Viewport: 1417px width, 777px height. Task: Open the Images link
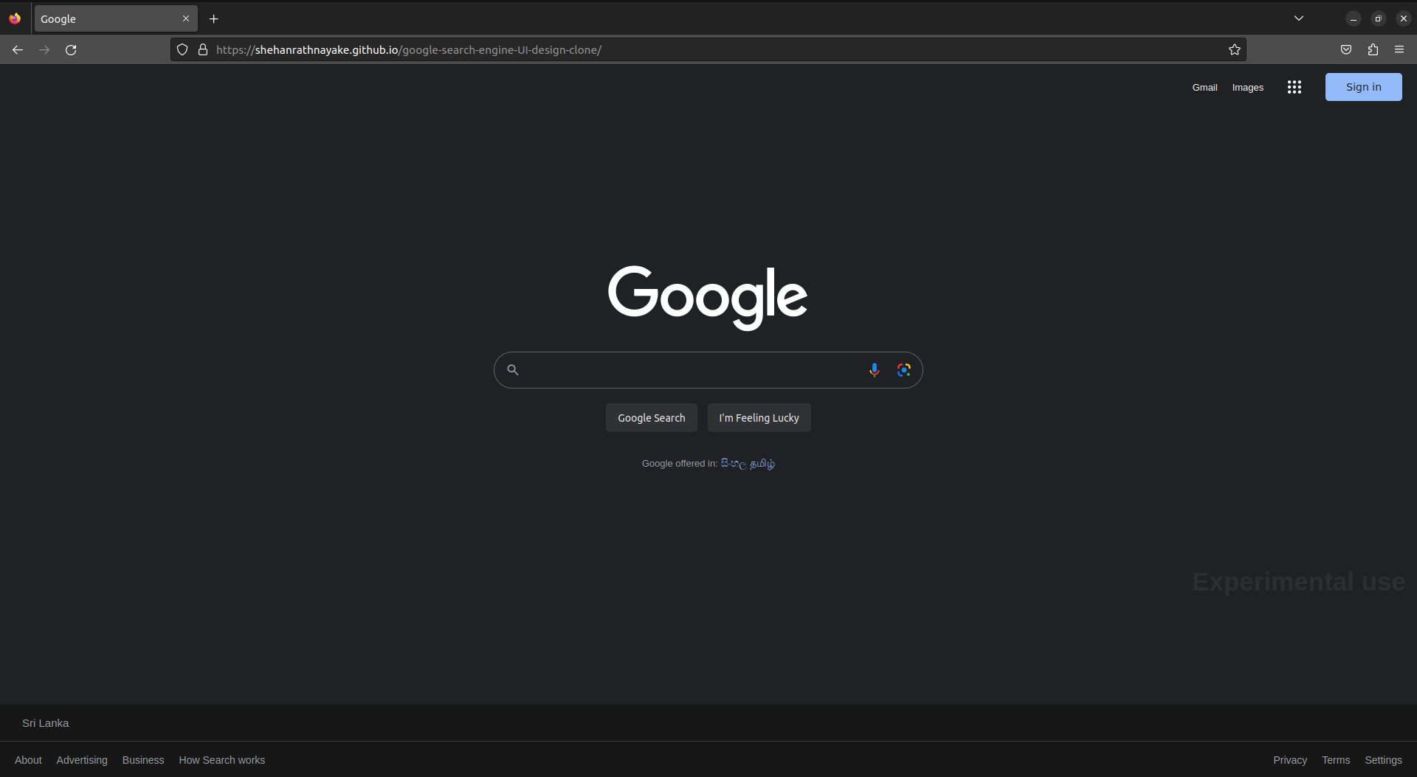pos(1248,88)
